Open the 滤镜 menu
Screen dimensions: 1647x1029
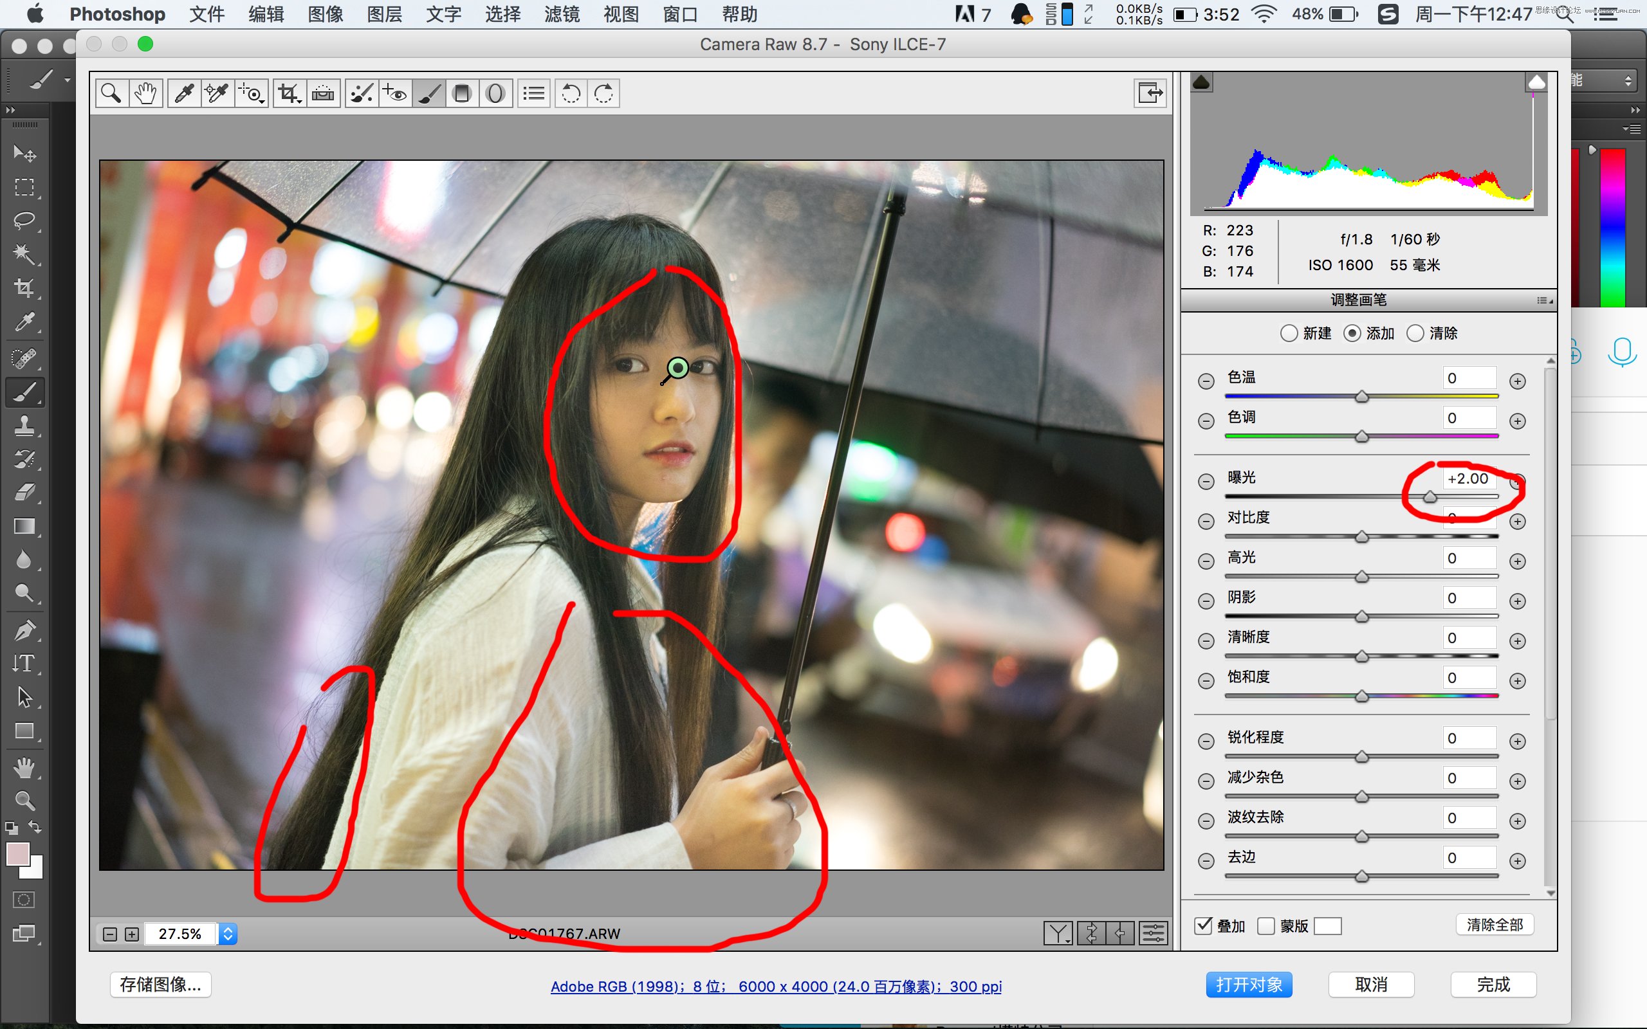click(x=562, y=14)
